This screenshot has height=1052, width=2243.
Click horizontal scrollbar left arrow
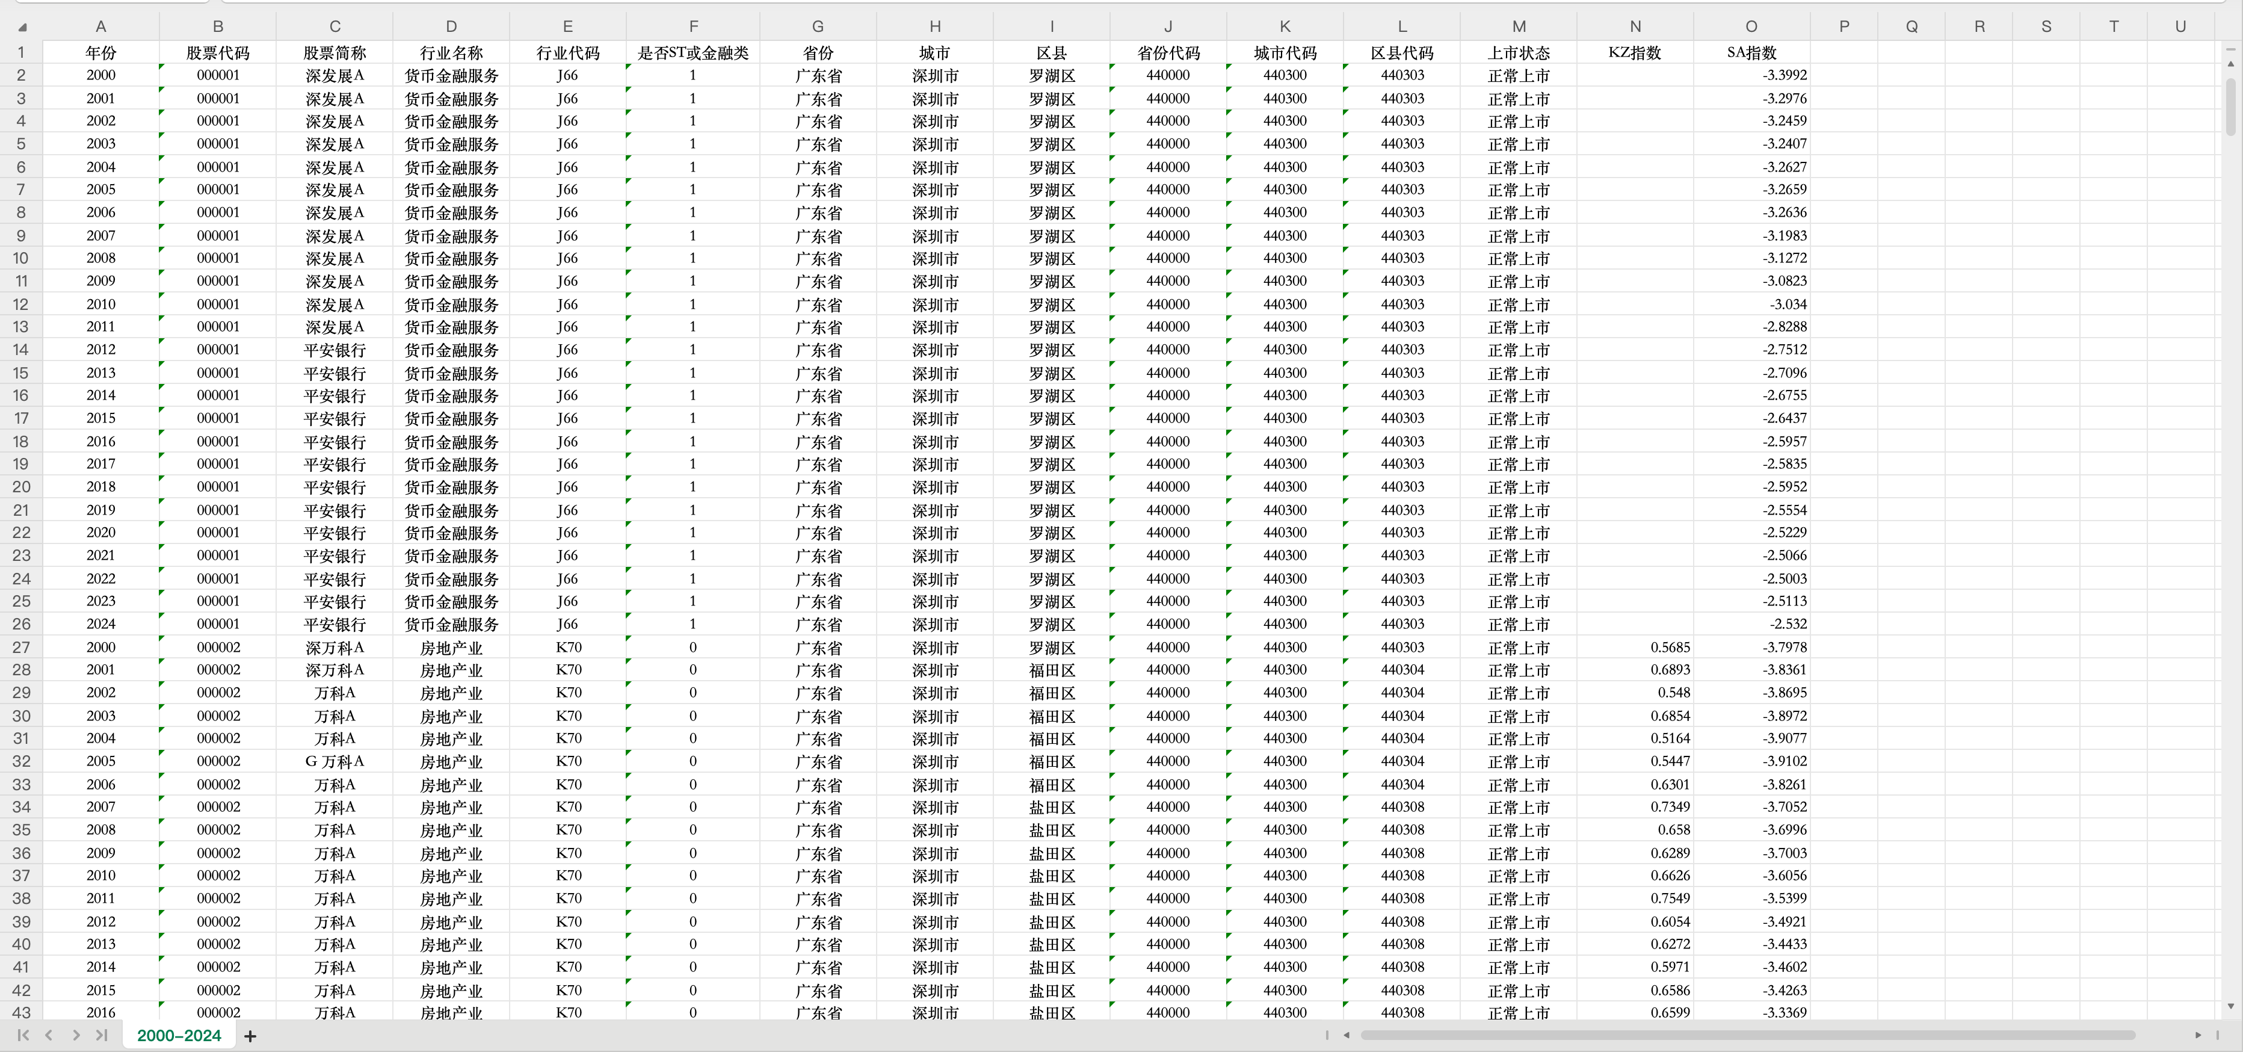click(x=1346, y=1036)
